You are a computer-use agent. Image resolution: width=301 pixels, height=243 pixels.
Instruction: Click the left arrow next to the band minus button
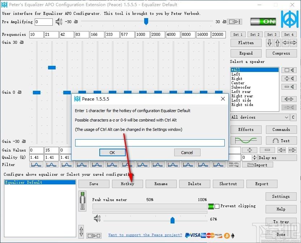pos(281,150)
